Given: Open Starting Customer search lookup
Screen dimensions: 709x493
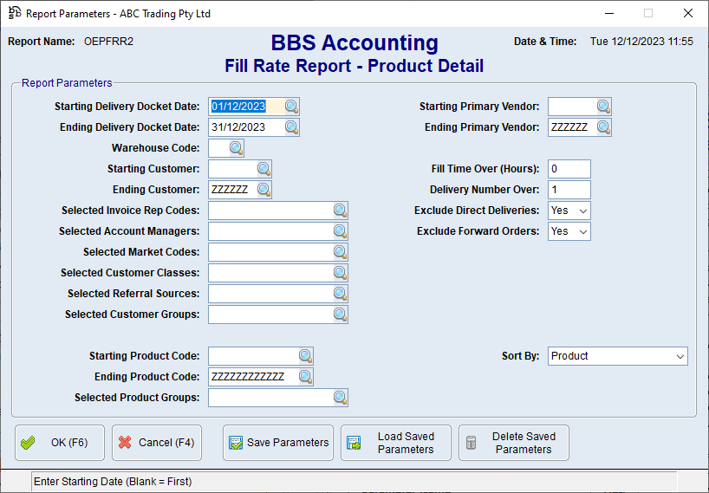Looking at the screenshot, I should pos(264,169).
